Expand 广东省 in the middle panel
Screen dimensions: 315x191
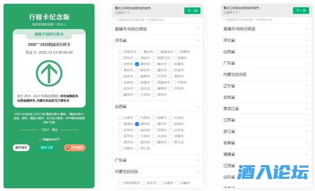(198, 160)
